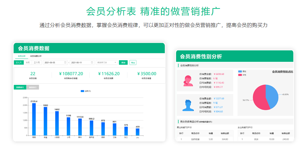Click the female gross profit ¥899.77
The image size is (302, 151).
(x=218, y=87)
